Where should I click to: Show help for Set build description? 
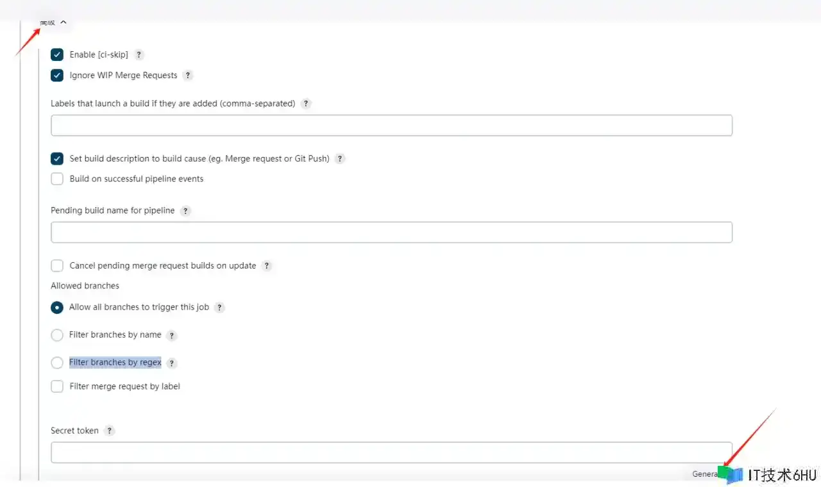point(340,159)
